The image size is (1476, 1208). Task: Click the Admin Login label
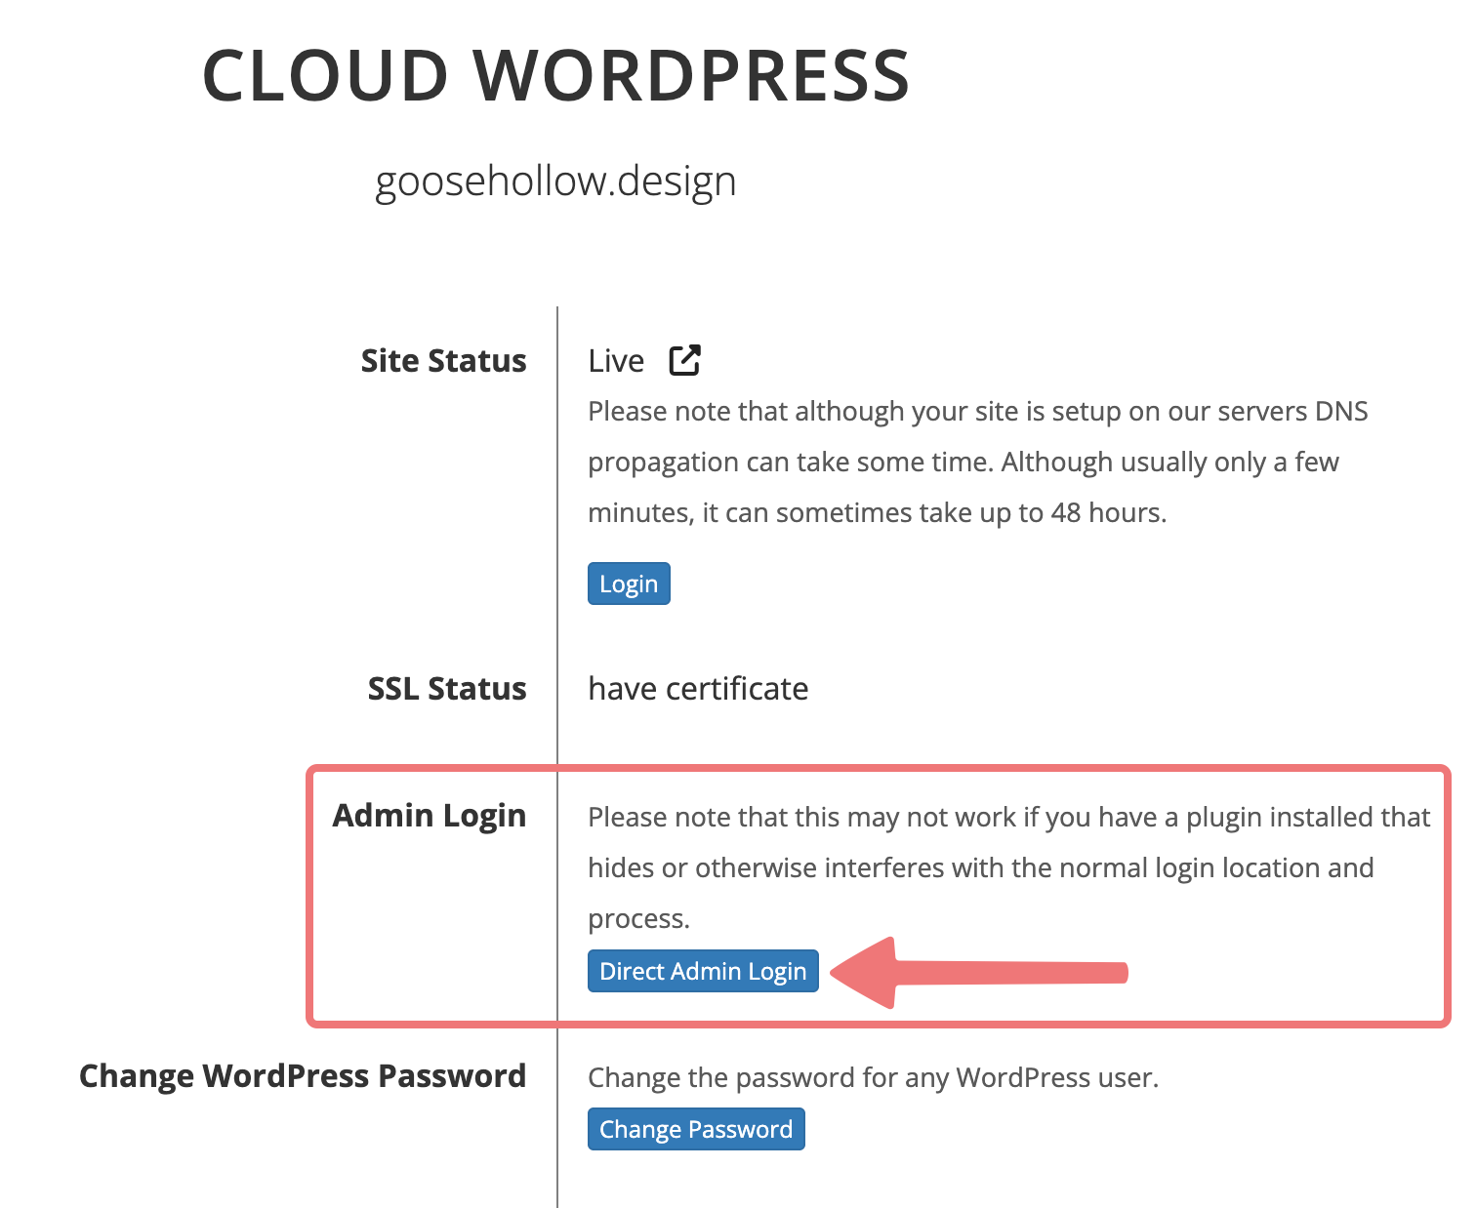[430, 816]
